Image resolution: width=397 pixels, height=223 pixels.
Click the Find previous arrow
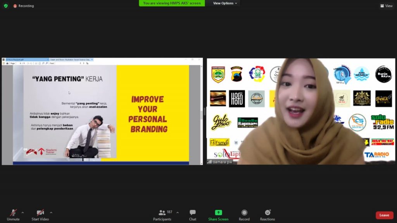(81, 63)
